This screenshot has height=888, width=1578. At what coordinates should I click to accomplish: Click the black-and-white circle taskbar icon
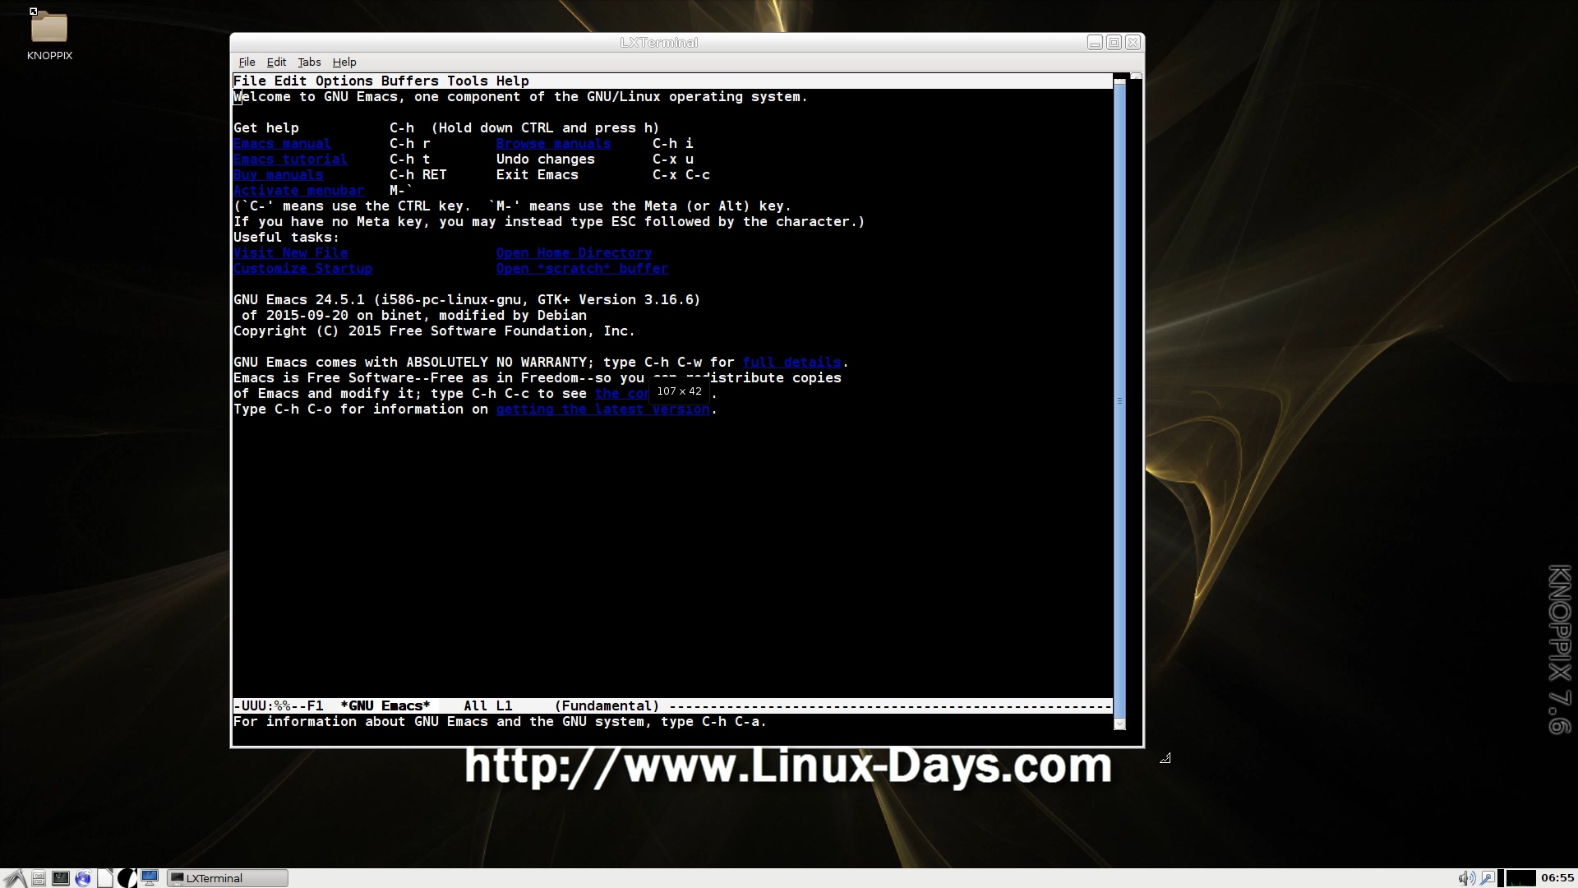127,878
